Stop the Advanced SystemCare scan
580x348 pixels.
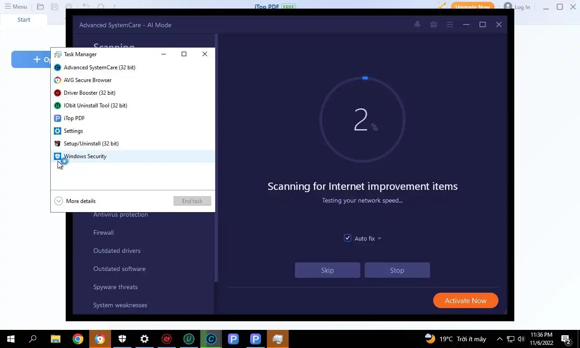point(397,270)
